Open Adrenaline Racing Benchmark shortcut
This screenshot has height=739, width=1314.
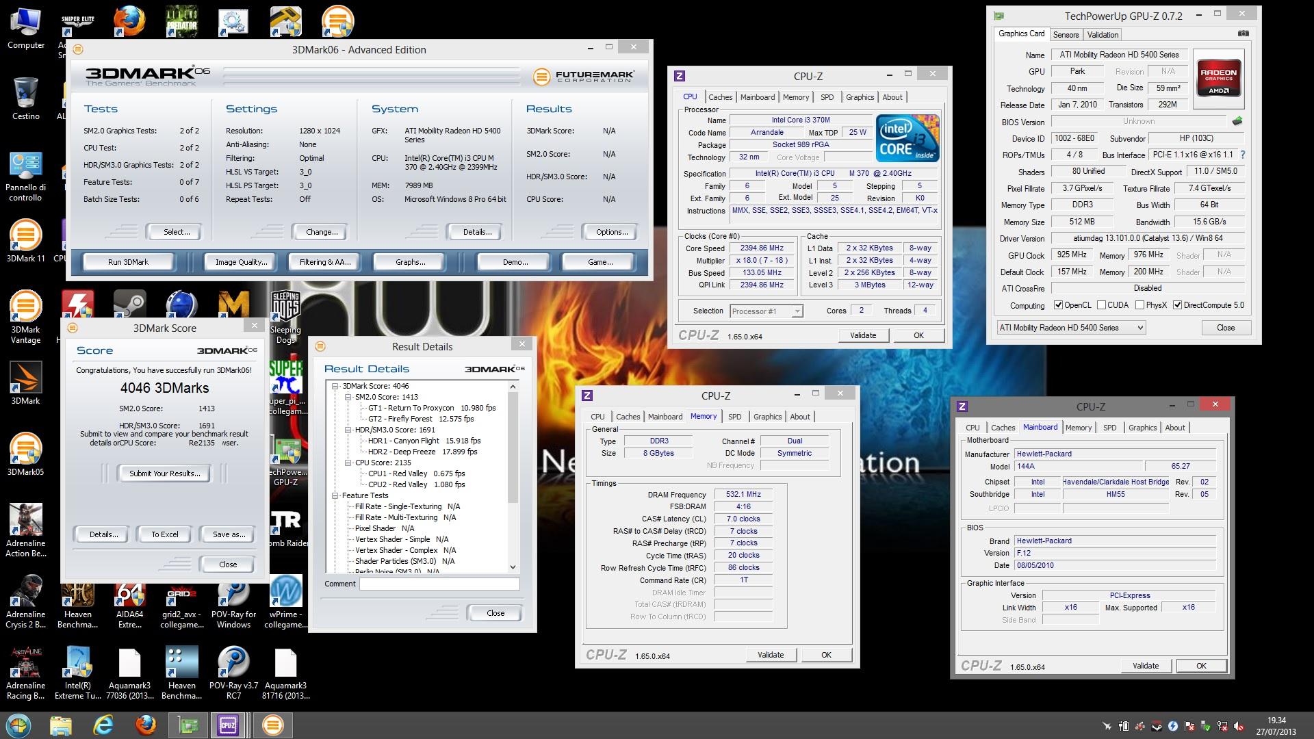[26, 673]
